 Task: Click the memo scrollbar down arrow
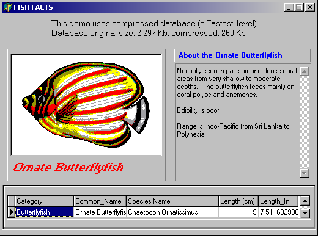point(305,173)
